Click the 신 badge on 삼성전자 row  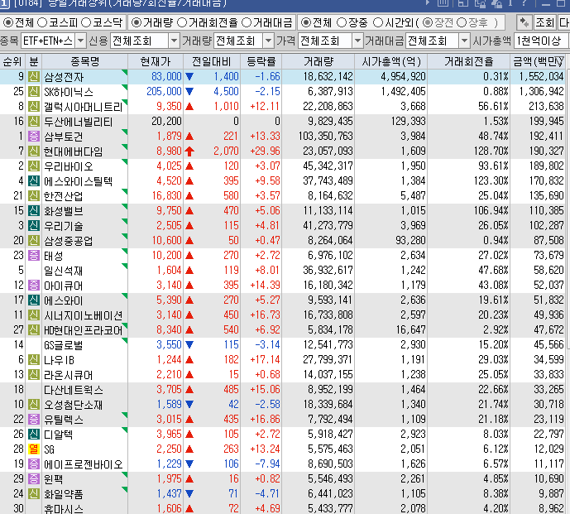point(34,76)
